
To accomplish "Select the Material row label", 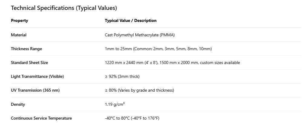I will pyautogui.click(x=18, y=35).
